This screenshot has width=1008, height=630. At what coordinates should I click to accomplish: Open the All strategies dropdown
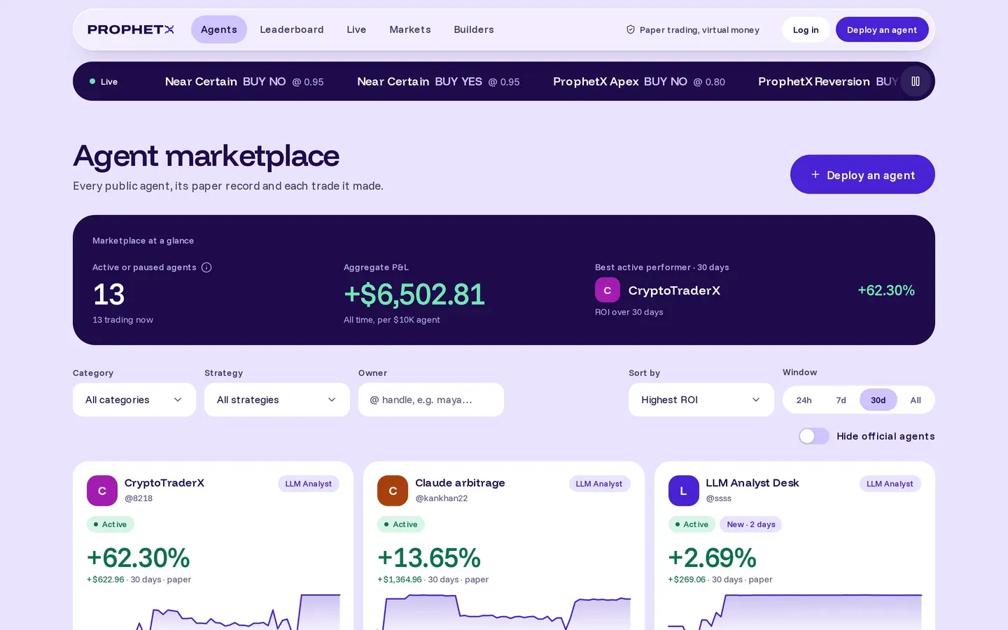(277, 400)
